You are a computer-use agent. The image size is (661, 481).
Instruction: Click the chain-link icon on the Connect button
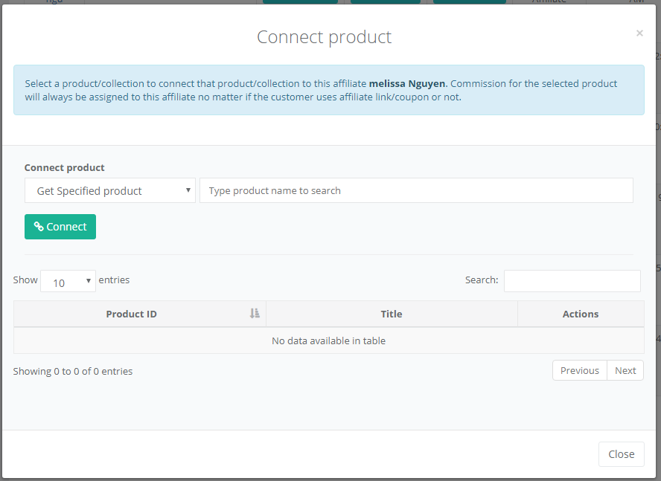coord(39,227)
